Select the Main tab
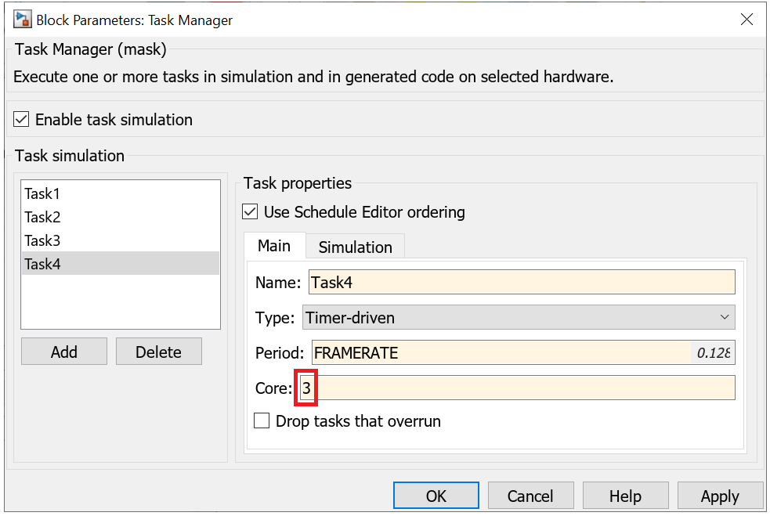The width and height of the screenshot is (770, 516). click(274, 247)
